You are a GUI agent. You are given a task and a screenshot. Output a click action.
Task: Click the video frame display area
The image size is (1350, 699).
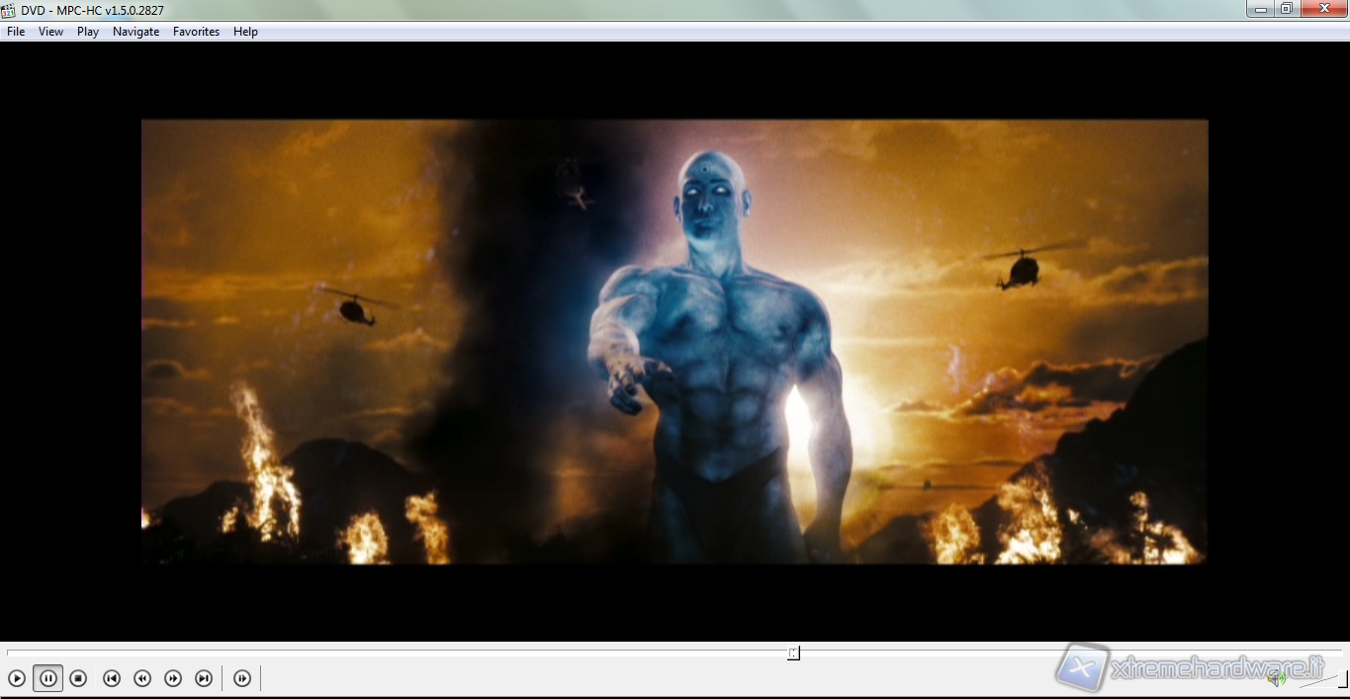pyautogui.click(x=675, y=341)
